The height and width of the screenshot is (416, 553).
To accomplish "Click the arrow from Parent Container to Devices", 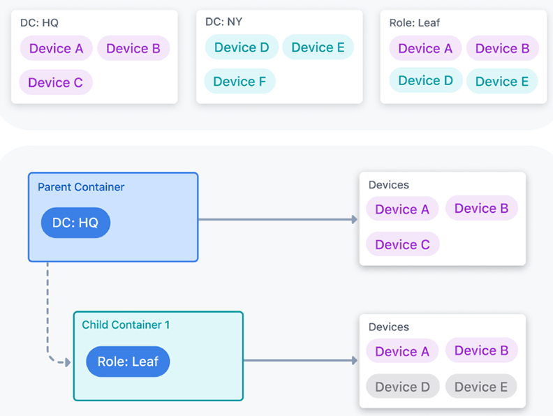I will (278, 219).
